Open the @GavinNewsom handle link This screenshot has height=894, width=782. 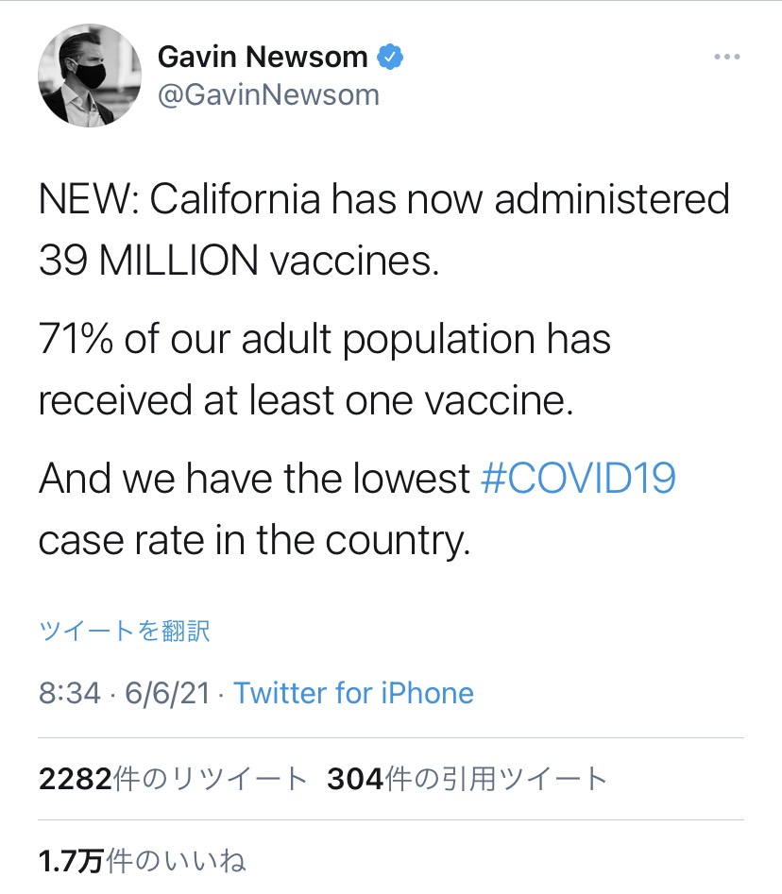click(268, 94)
